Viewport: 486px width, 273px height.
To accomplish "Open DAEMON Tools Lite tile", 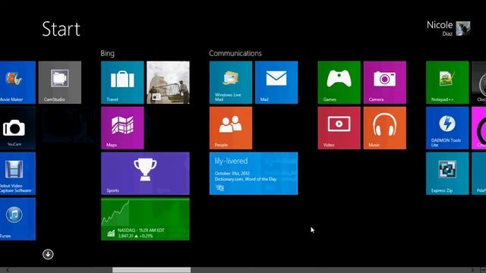I will 447,128.
